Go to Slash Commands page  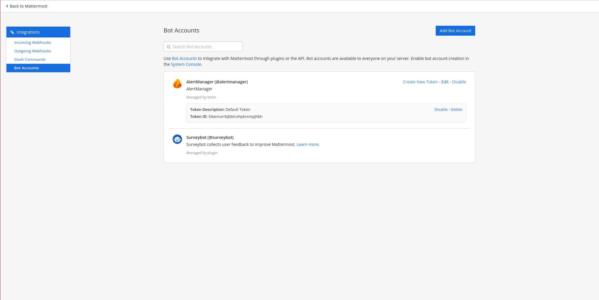[30, 59]
